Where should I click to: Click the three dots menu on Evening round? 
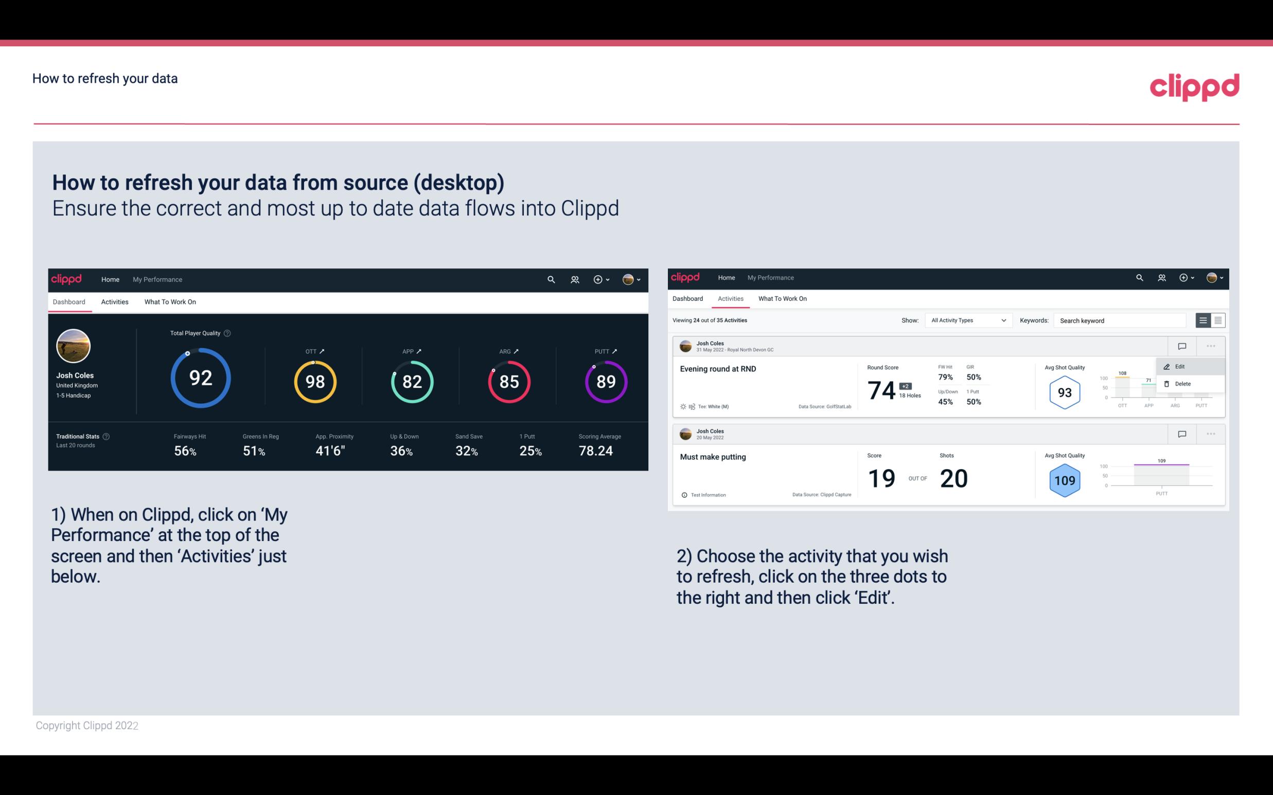(x=1211, y=345)
